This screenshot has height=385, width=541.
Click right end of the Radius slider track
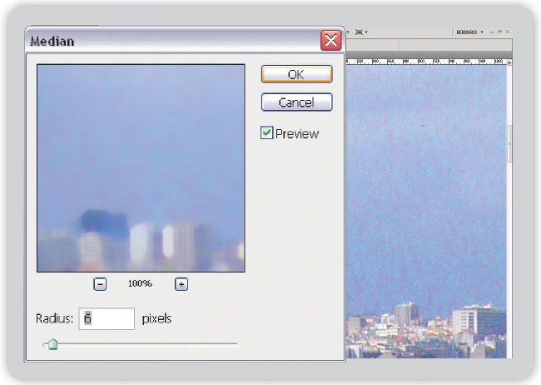click(236, 343)
